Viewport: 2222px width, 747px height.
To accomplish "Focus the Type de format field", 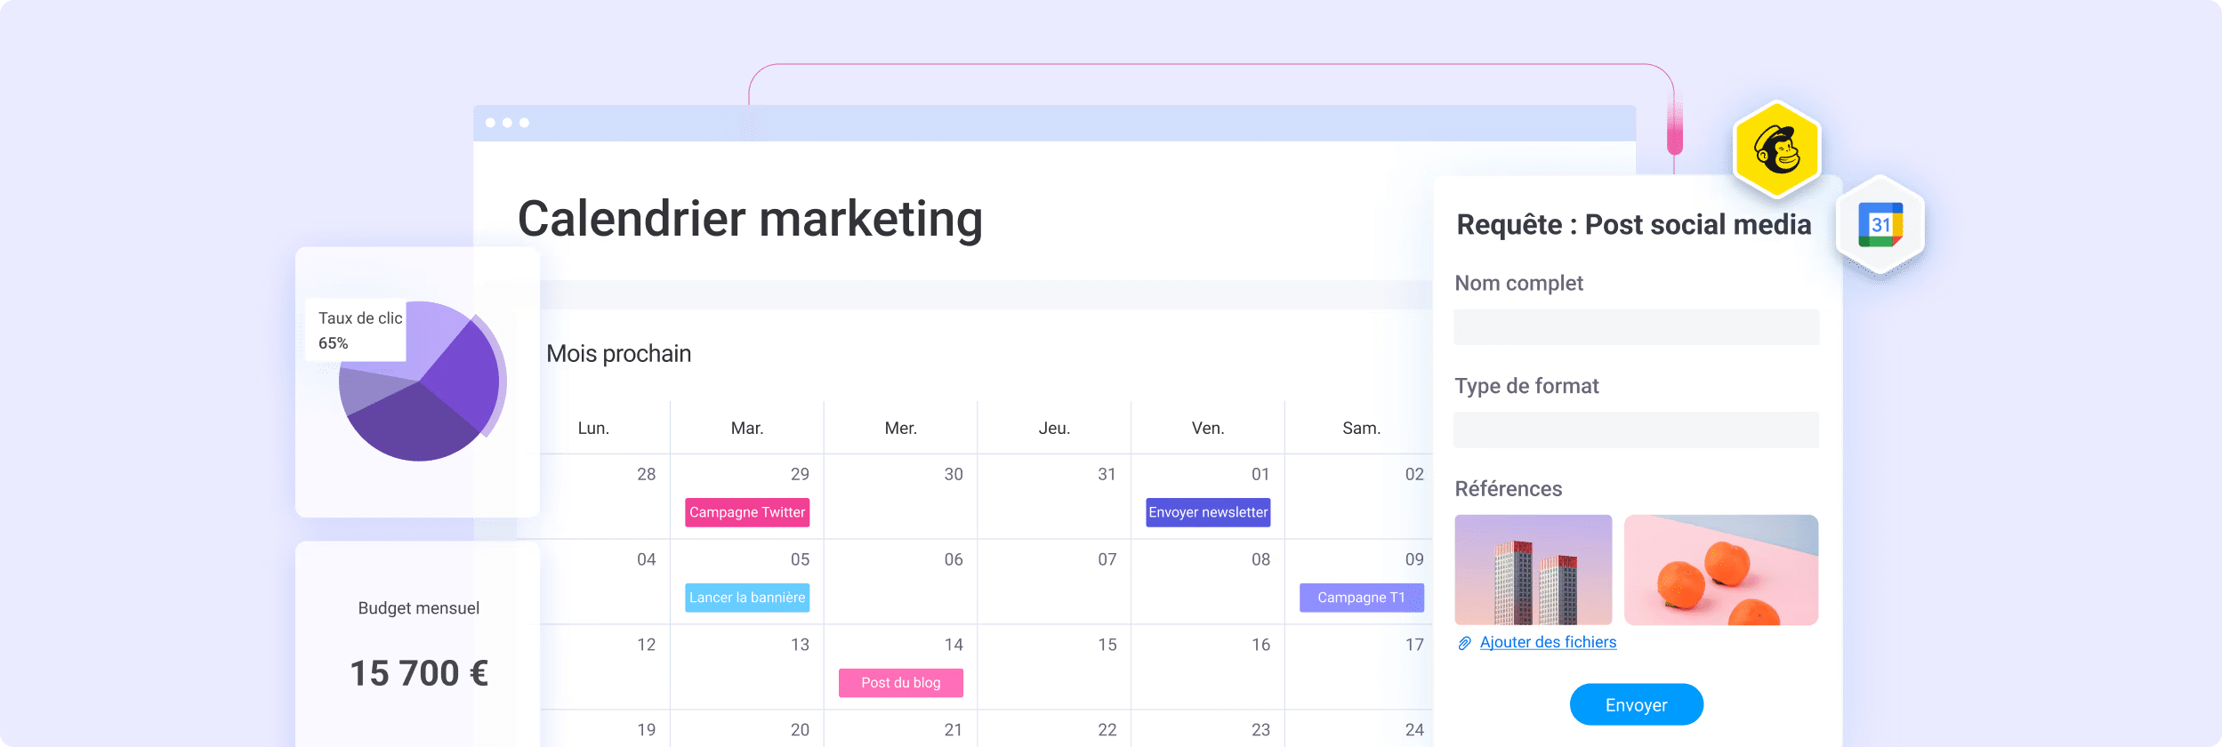I will 1636,430.
